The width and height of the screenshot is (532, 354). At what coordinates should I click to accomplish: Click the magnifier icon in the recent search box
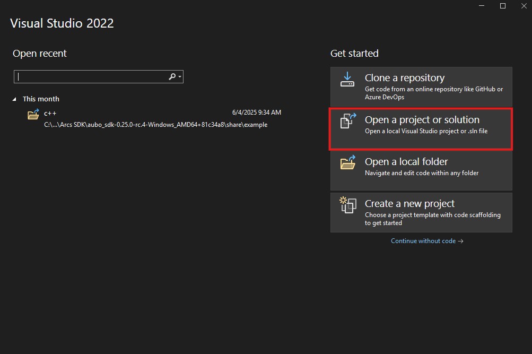coord(172,77)
